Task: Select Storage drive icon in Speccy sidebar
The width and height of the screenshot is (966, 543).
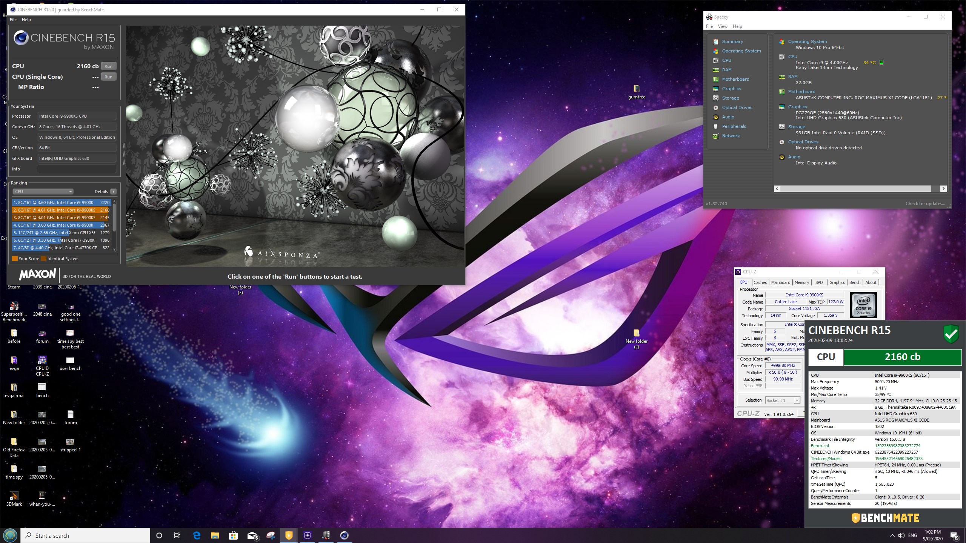Action: pyautogui.click(x=715, y=98)
